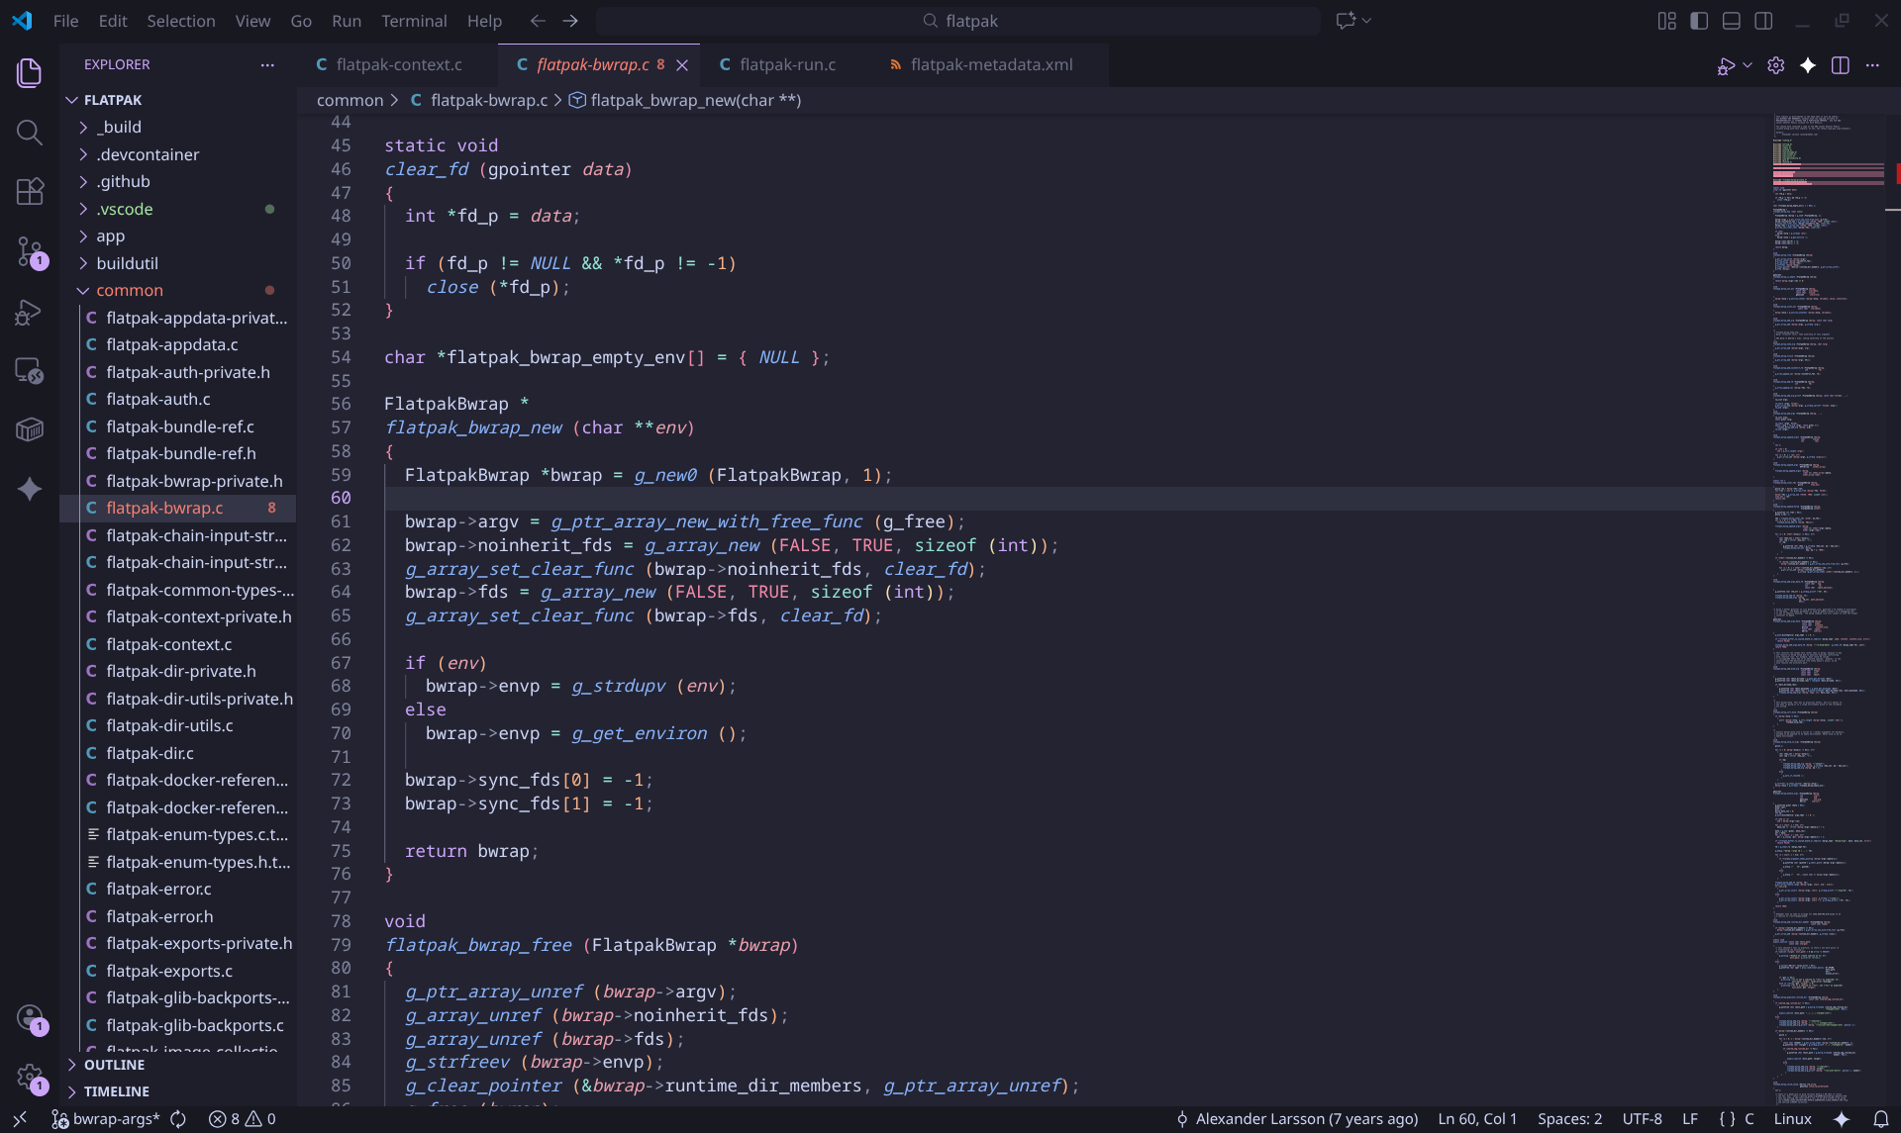Toggle the panel visibility
The height and width of the screenshot is (1133, 1901).
[1733, 20]
